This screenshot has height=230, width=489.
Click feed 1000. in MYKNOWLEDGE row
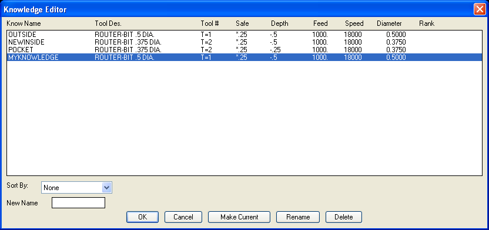point(320,58)
